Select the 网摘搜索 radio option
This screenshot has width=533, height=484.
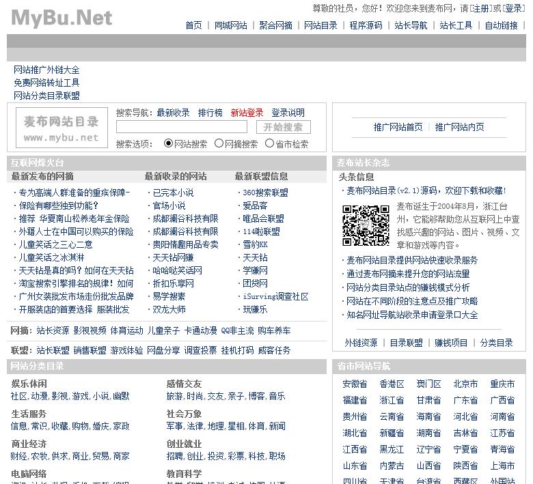point(219,144)
